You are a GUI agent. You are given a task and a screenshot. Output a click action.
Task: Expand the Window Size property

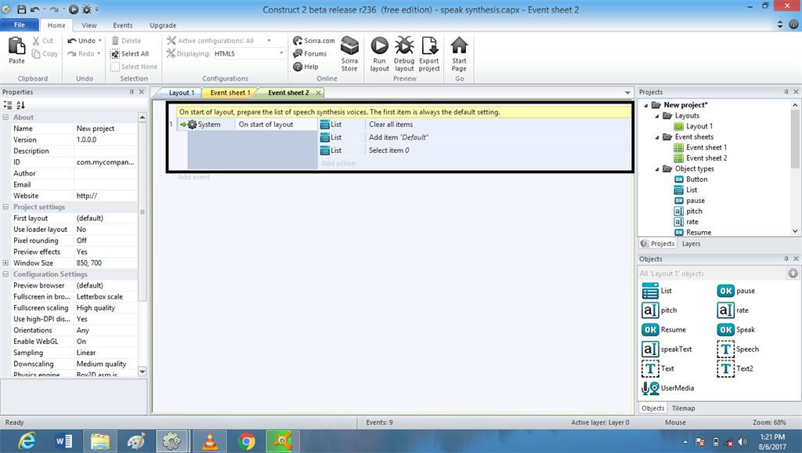[x=5, y=263]
